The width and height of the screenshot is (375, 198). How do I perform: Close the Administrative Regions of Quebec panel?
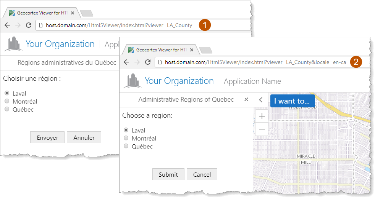click(246, 99)
